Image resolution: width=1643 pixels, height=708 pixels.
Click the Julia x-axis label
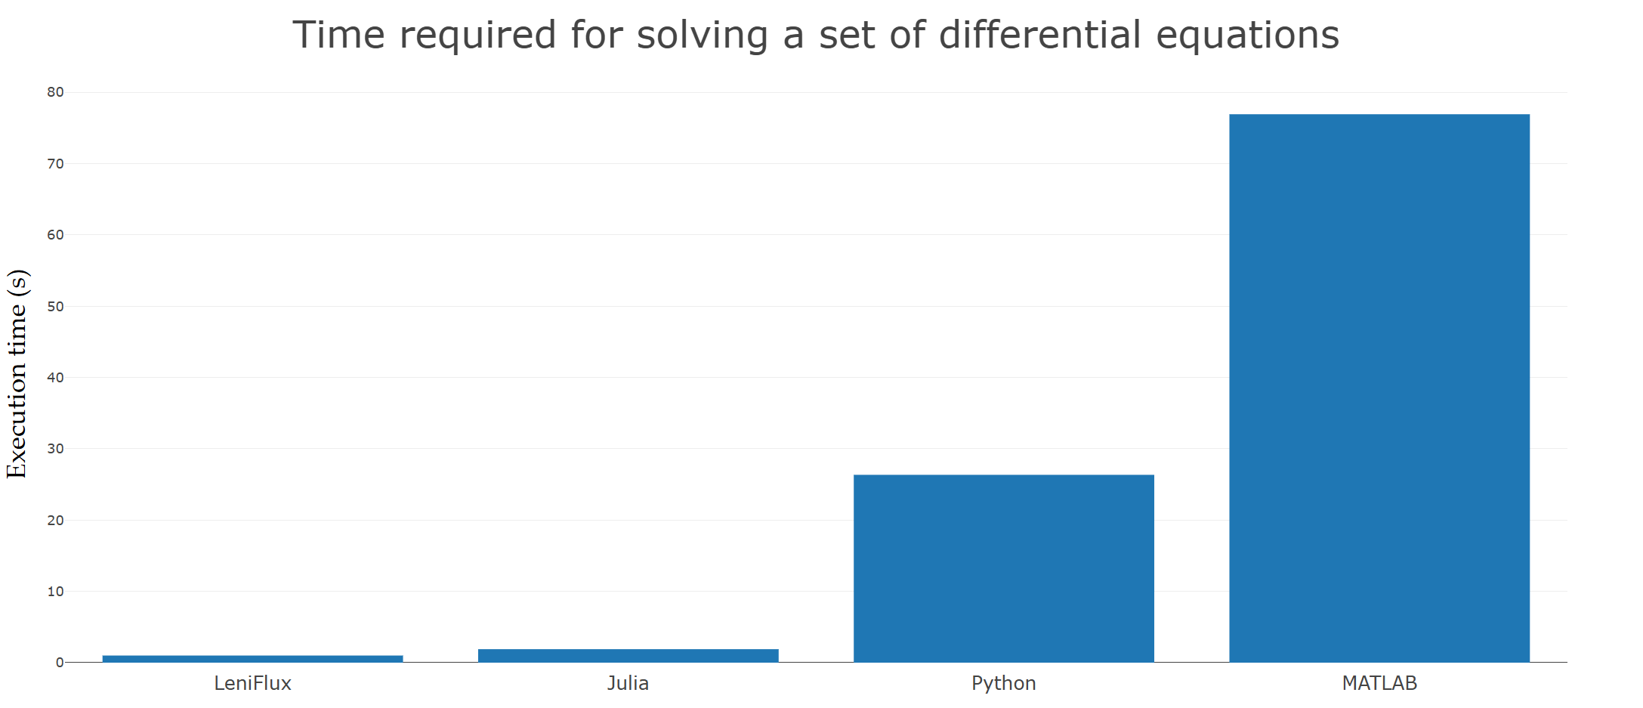628,684
